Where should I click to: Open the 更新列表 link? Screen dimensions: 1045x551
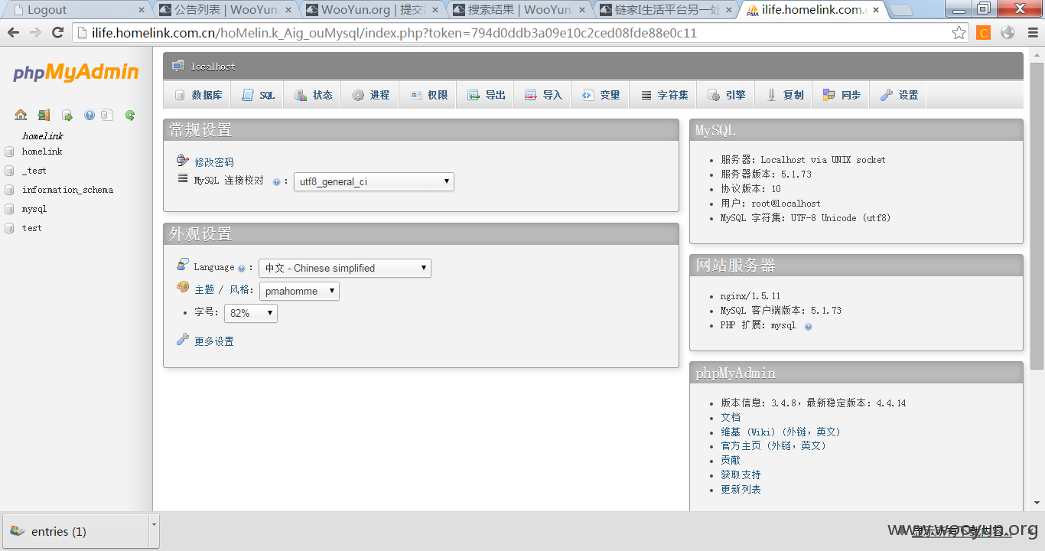[741, 489]
